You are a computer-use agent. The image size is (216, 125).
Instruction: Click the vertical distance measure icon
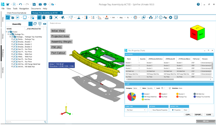(86, 17)
